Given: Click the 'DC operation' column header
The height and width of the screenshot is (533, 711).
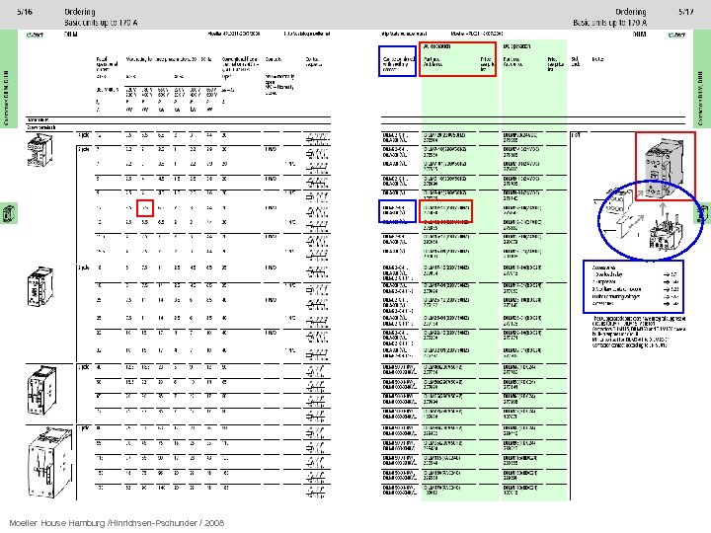Looking at the screenshot, I should [x=516, y=46].
